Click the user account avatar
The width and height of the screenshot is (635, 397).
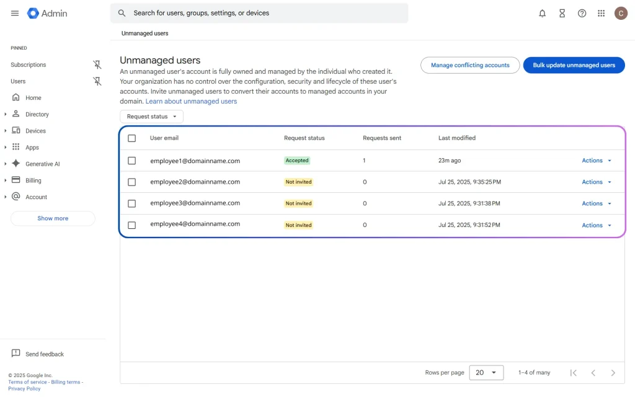[x=621, y=13]
